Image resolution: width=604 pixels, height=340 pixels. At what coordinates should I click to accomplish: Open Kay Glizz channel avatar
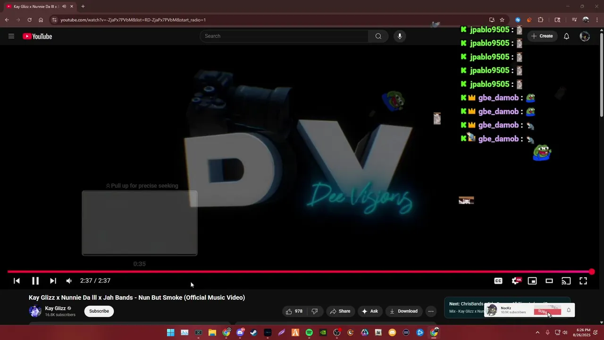[35, 311]
